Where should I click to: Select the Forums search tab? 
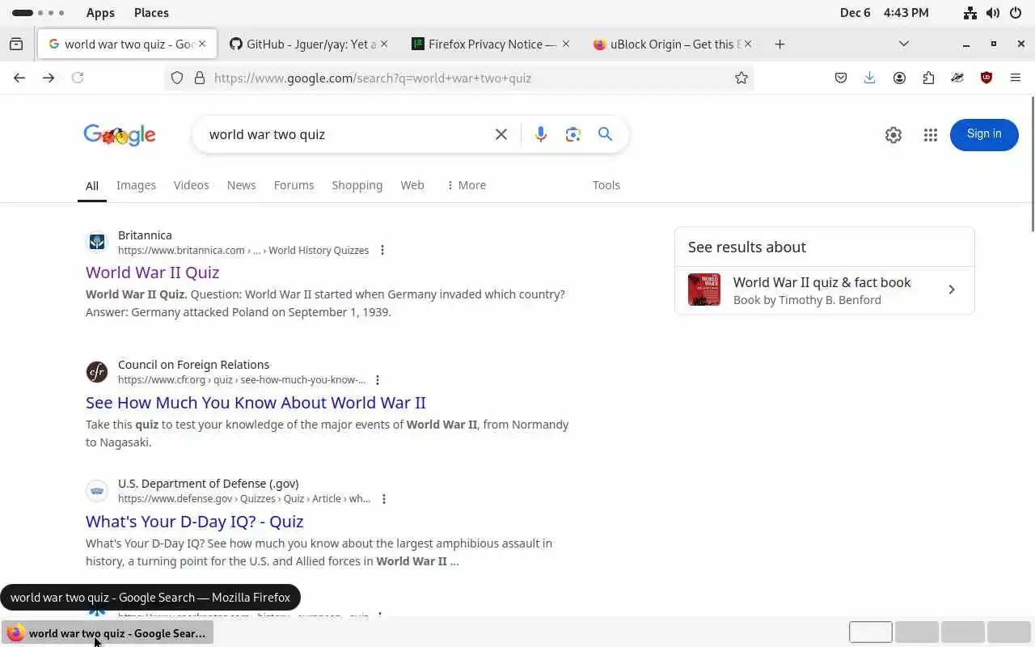[x=294, y=185]
